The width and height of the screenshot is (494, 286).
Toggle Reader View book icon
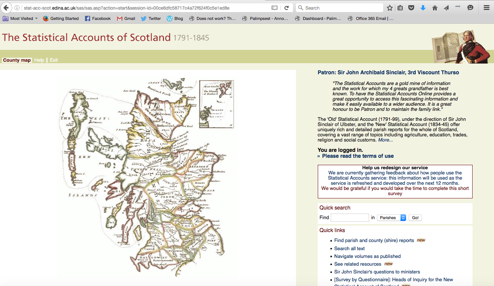tap(275, 8)
